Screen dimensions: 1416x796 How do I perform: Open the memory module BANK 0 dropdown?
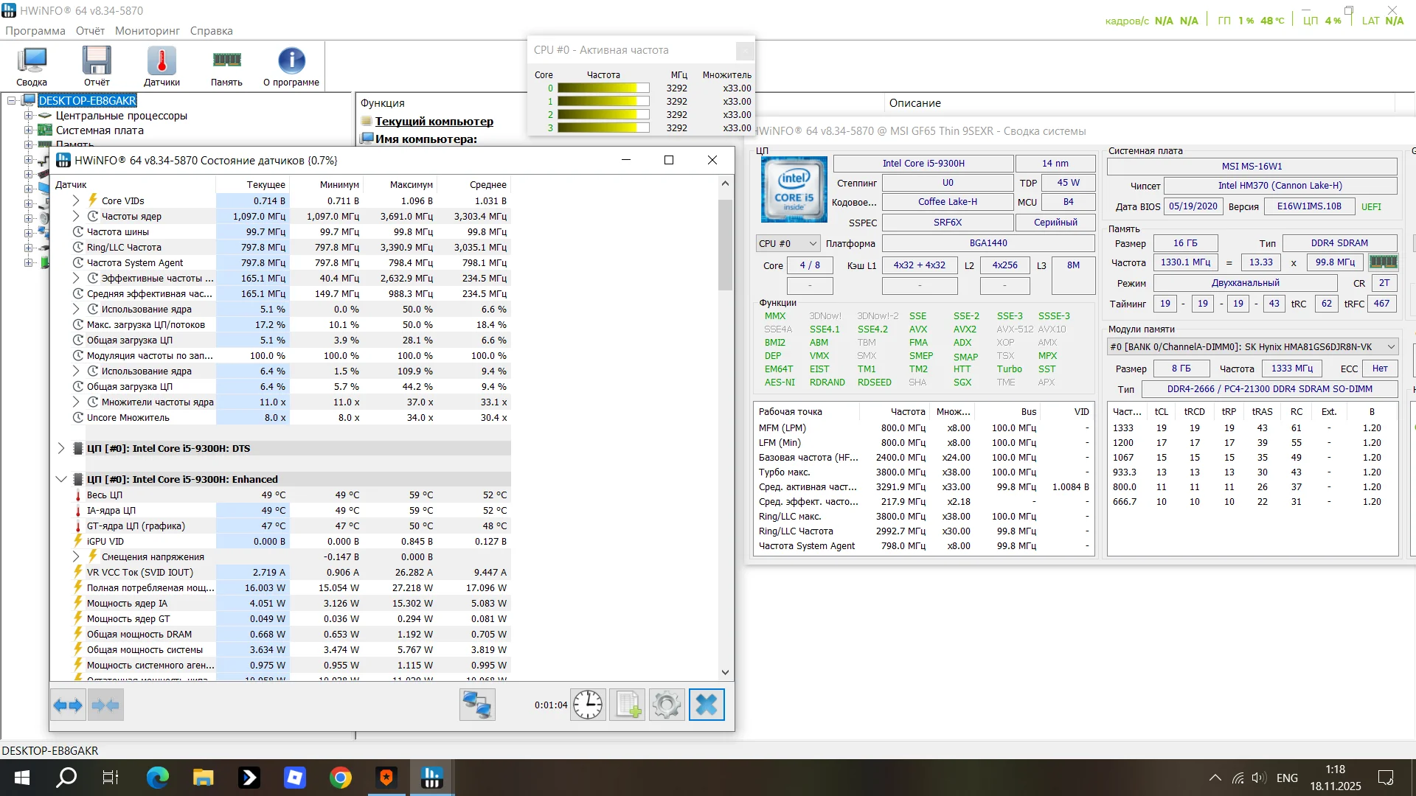point(1252,346)
